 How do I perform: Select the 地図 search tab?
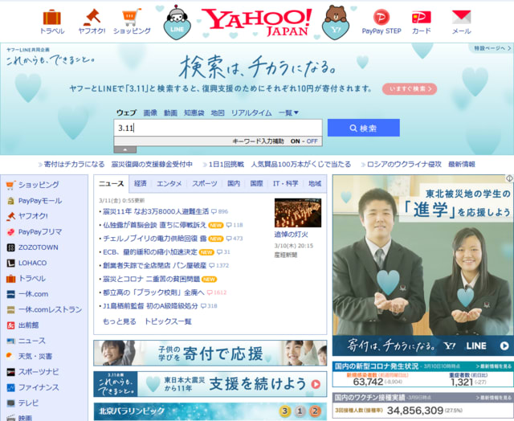[218, 112]
